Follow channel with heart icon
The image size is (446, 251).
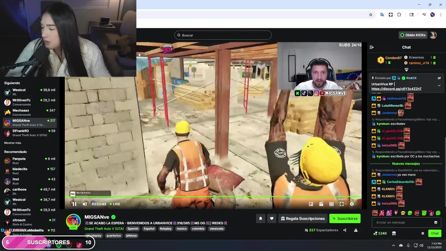pyautogui.click(x=272, y=219)
